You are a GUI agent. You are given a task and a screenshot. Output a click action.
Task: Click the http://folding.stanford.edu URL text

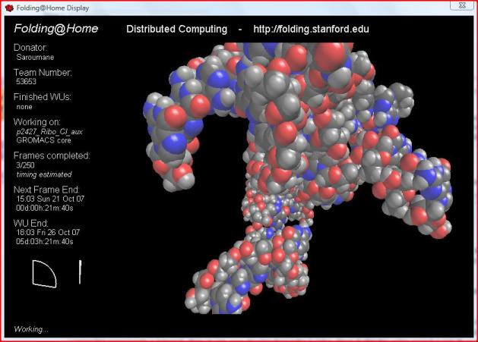[311, 30]
